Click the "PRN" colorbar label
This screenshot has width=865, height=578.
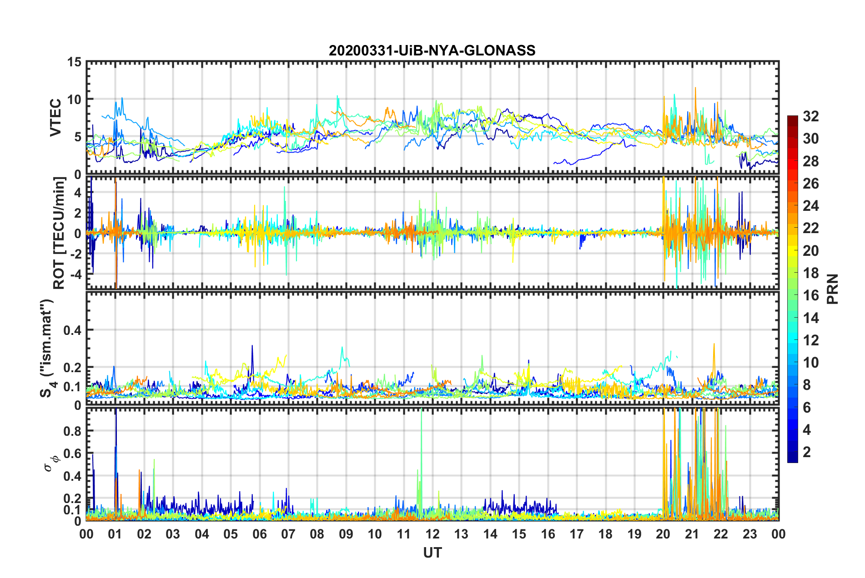[x=833, y=289]
